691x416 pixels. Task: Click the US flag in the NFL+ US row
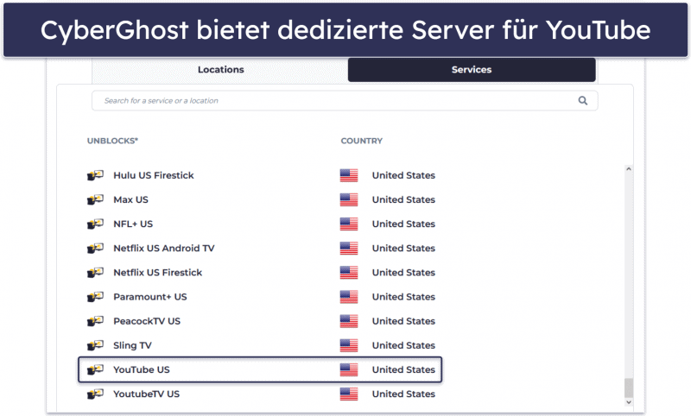349,224
